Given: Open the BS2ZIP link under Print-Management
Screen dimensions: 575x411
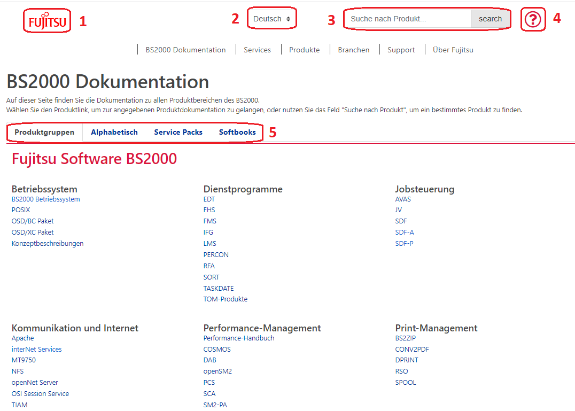Looking at the screenshot, I should click(405, 338).
